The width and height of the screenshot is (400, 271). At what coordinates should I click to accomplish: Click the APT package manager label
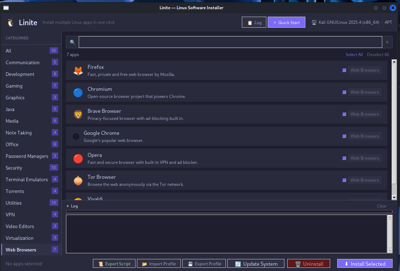click(x=388, y=22)
